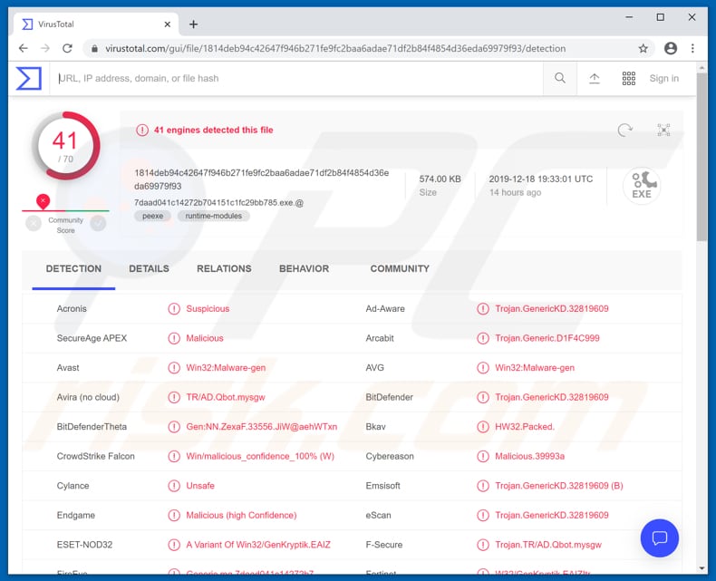Click Win/malicious_confidence_100% (W) result

(x=260, y=456)
